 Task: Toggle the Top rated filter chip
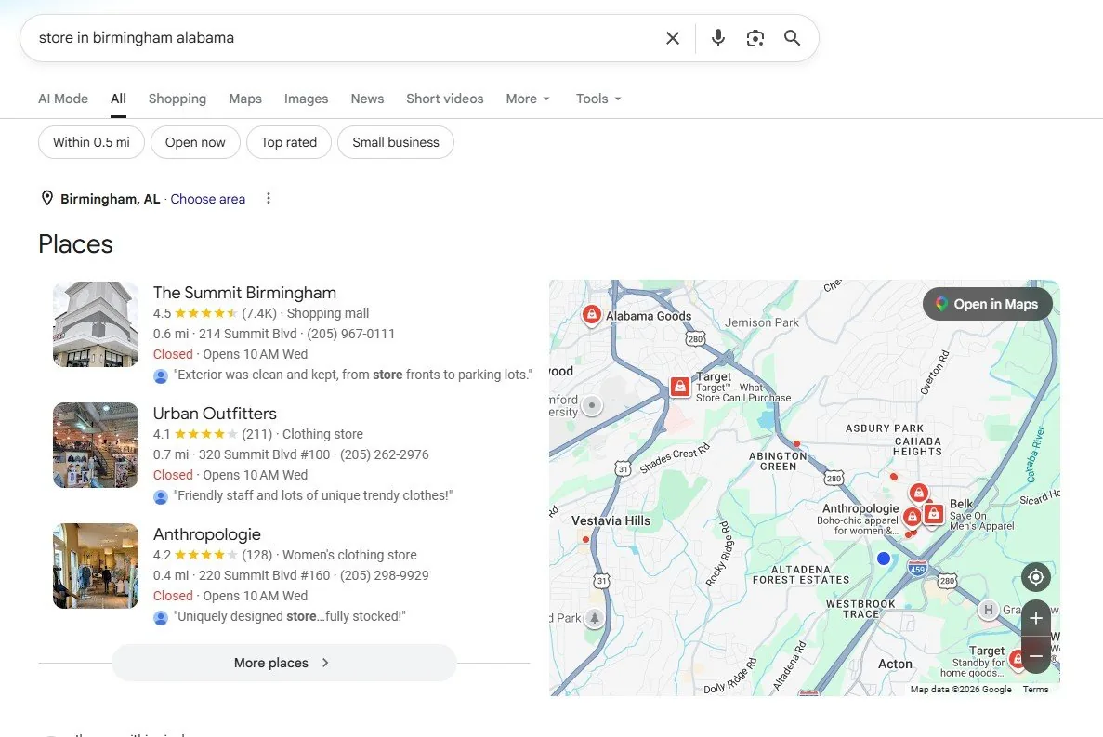tap(288, 142)
